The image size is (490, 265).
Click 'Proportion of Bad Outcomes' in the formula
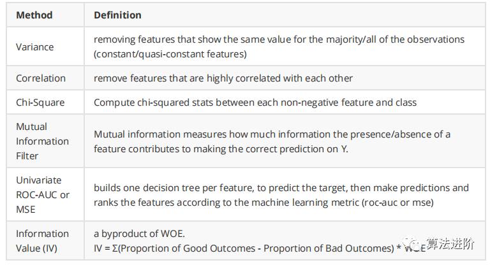click(329, 248)
